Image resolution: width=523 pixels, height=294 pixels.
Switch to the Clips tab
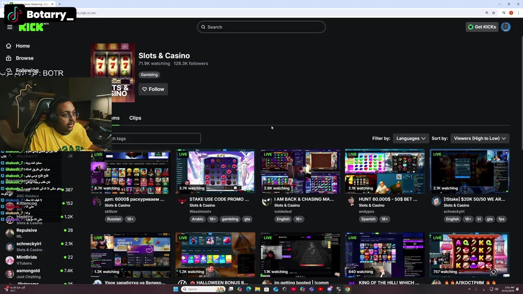(x=135, y=118)
